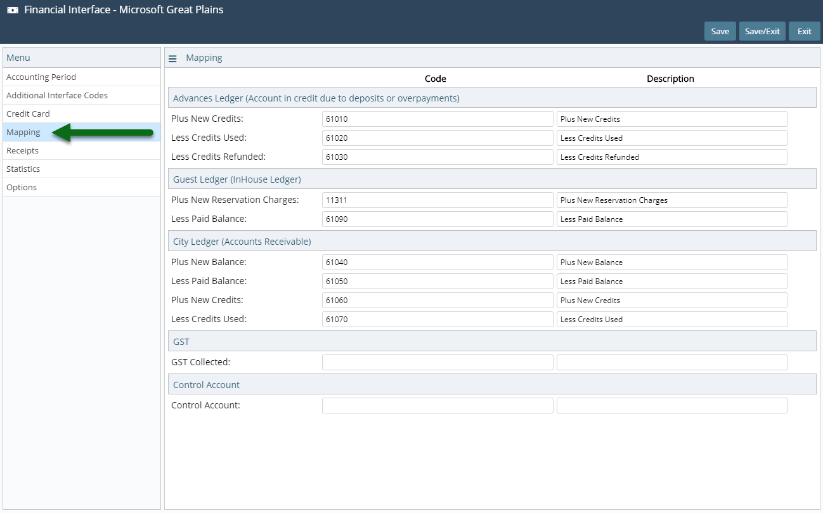Click the City Ledger Plus New Balance description field
Screen dimensions: 823x513
[x=672, y=262]
